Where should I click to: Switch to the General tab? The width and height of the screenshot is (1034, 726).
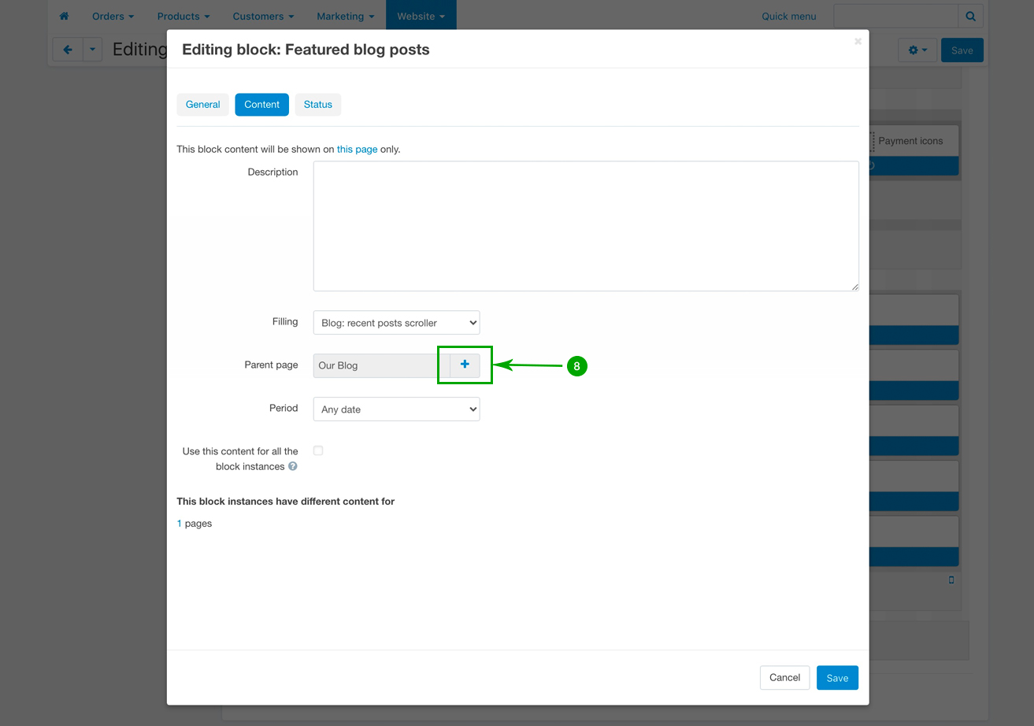coord(202,105)
